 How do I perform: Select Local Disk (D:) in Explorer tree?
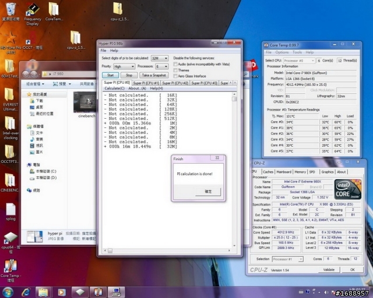pos(43,178)
